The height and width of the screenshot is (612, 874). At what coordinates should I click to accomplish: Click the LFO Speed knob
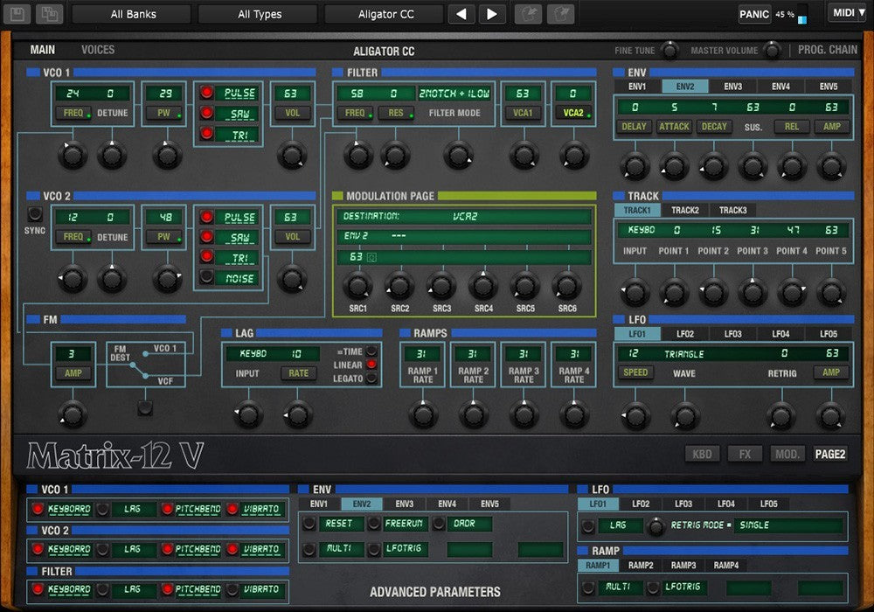pyautogui.click(x=635, y=416)
